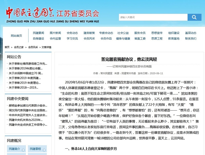This screenshot has width=205, height=155.
Task: Click the source text 来源:民建常州市委
Action: (x=125, y=73)
